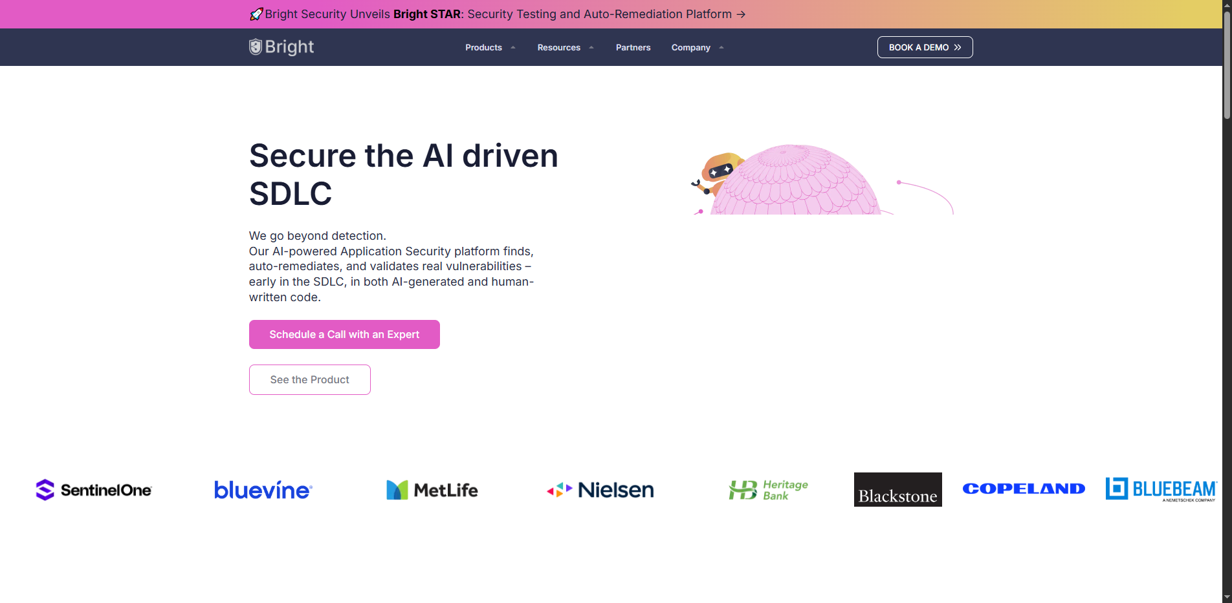Click the See the Product button

310,379
